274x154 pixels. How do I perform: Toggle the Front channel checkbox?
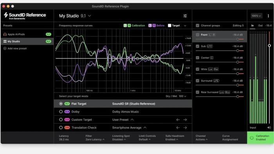click(x=197, y=35)
